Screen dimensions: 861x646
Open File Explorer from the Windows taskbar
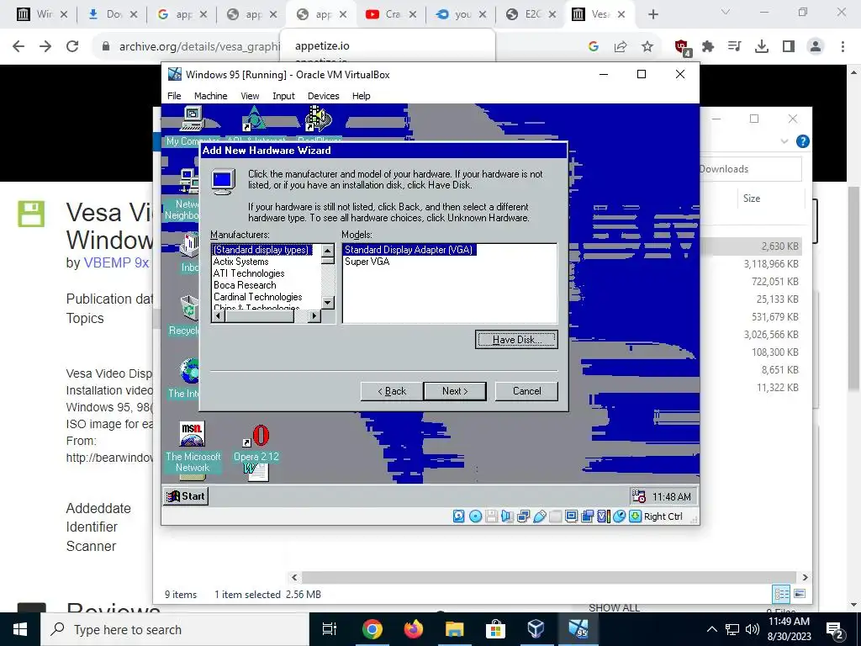(455, 629)
